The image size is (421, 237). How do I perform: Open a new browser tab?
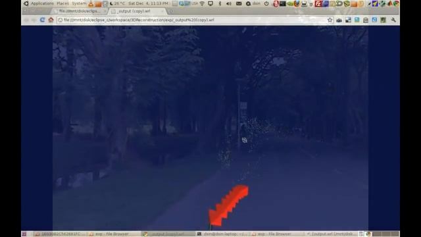click(171, 11)
